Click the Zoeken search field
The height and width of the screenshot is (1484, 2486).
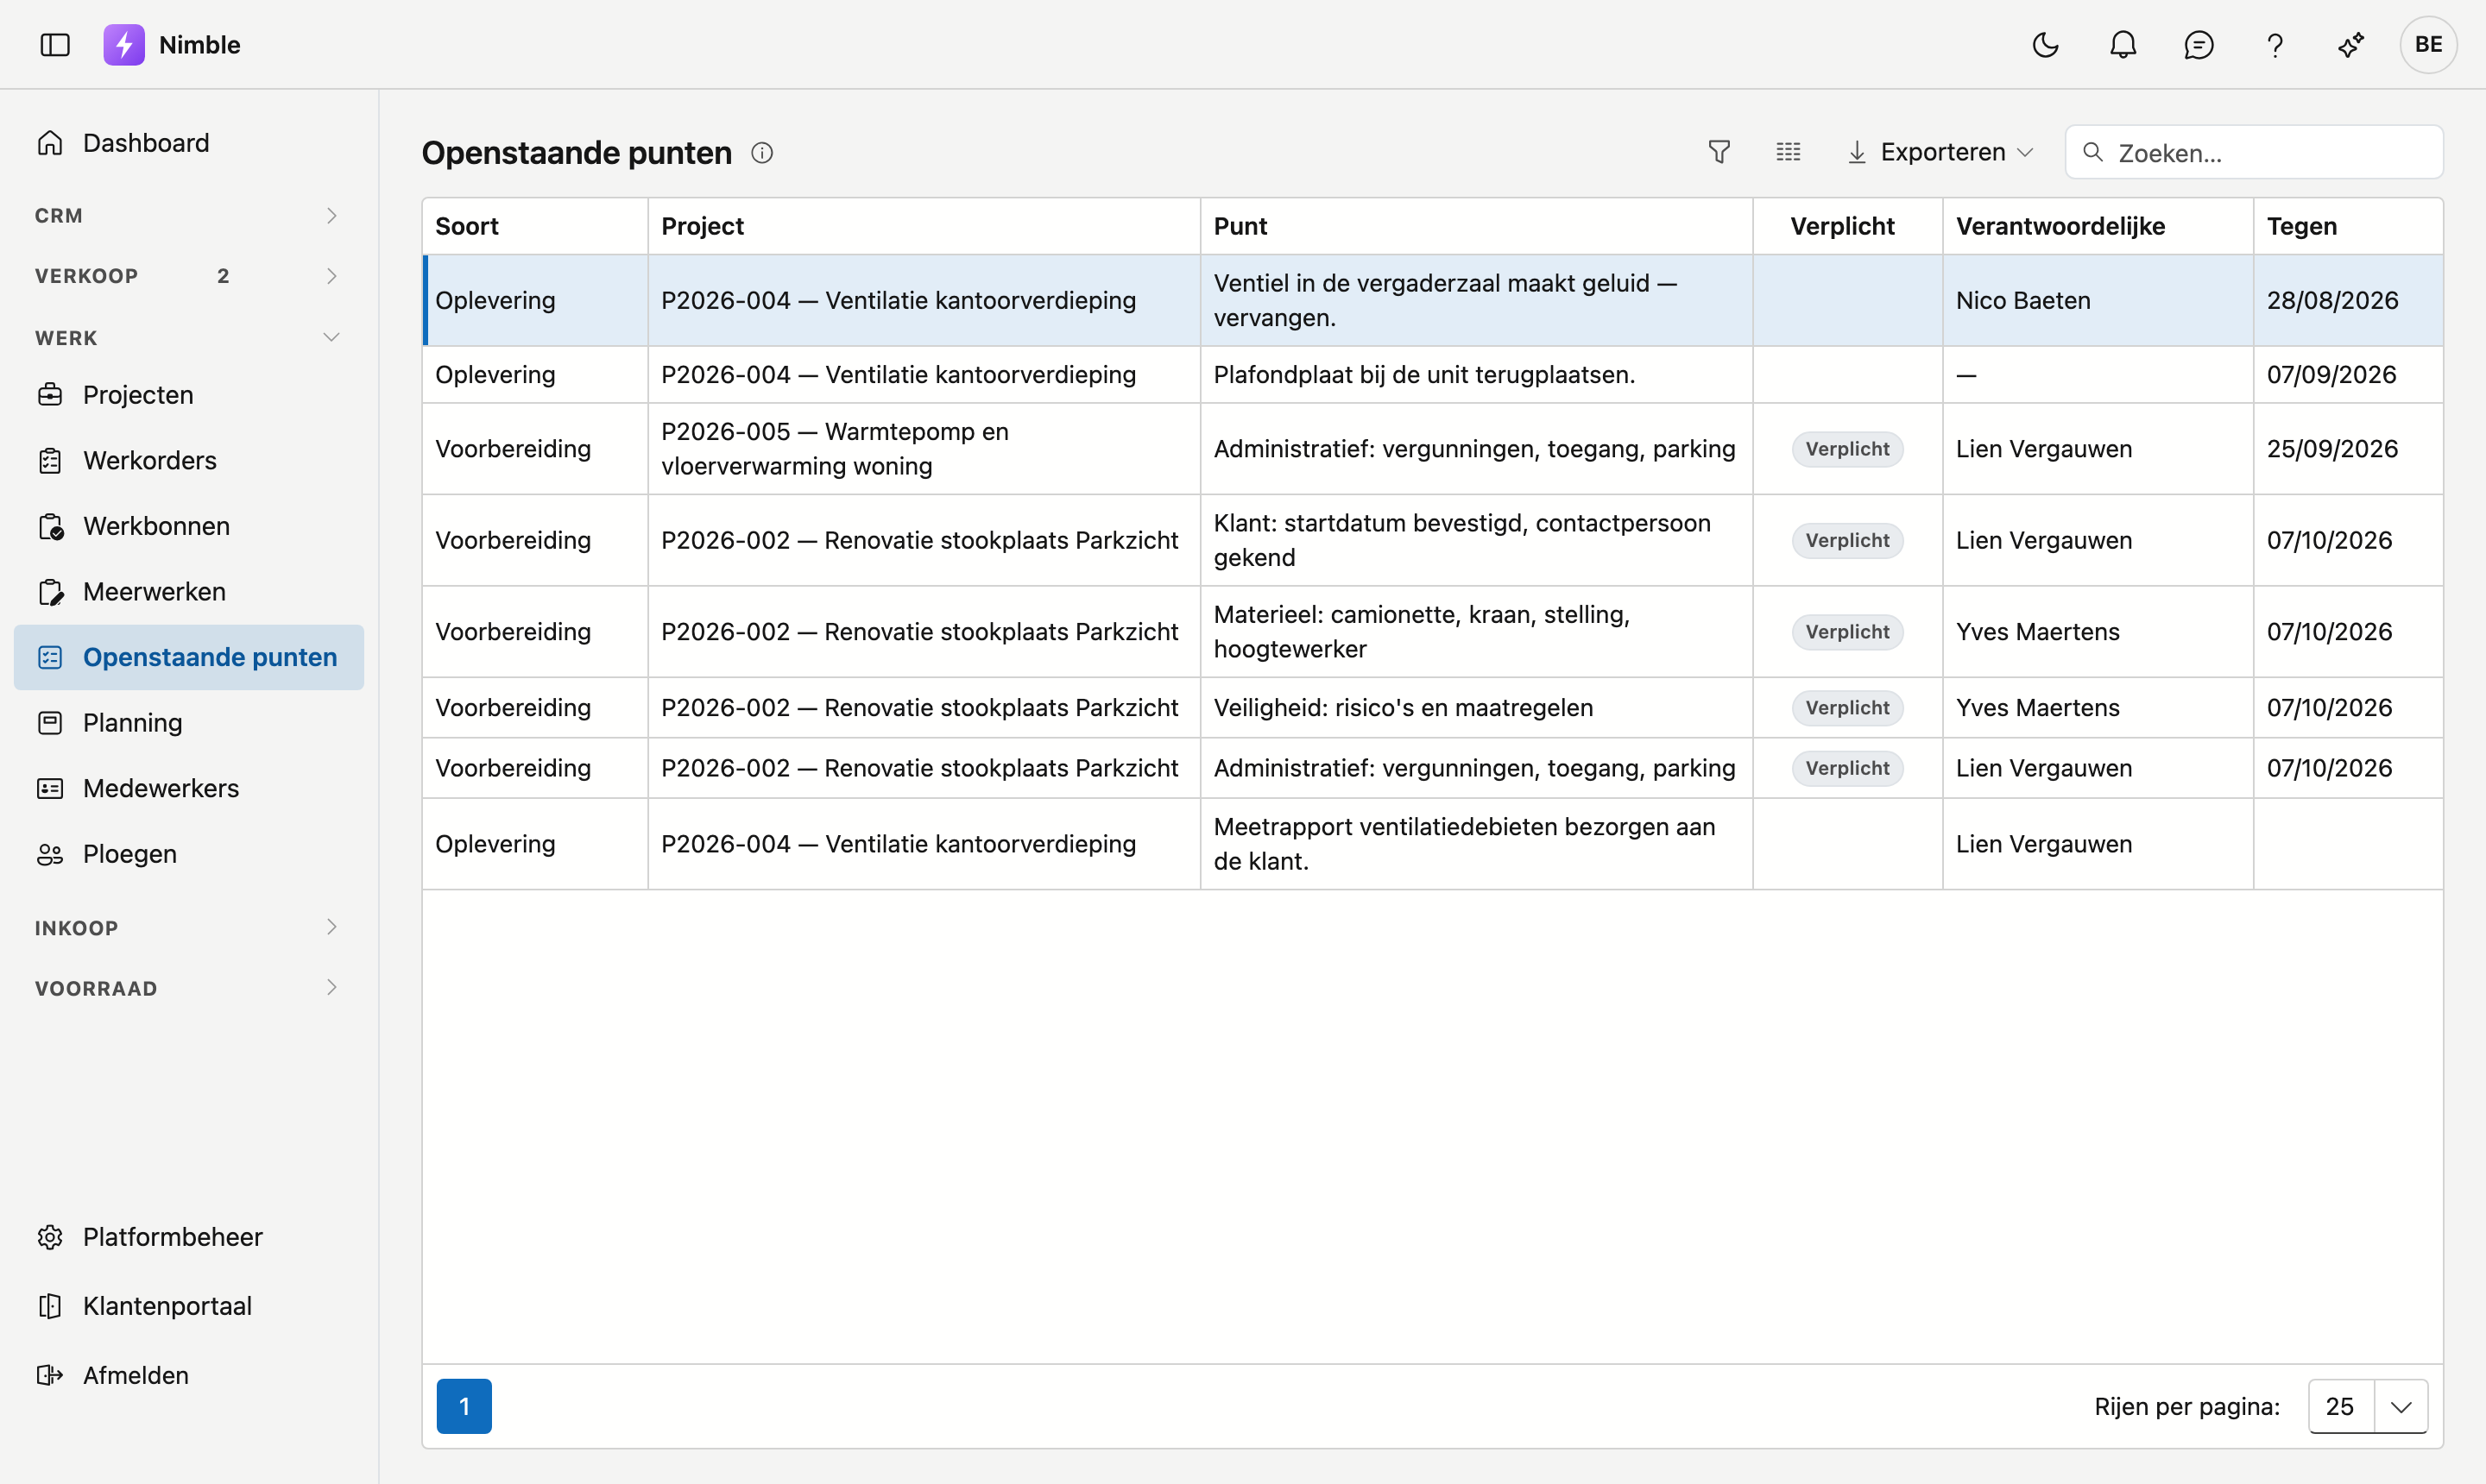2254,152
